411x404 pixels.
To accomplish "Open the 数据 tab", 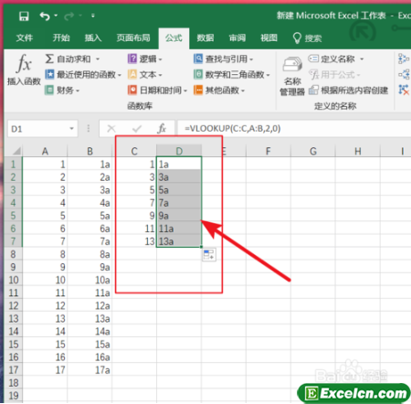I will (205, 38).
